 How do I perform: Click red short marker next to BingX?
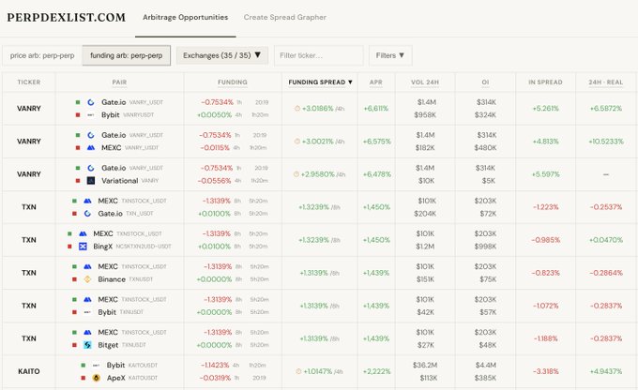69,247
